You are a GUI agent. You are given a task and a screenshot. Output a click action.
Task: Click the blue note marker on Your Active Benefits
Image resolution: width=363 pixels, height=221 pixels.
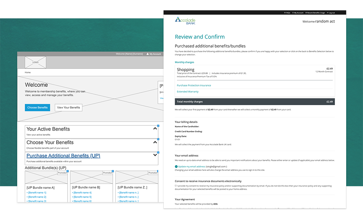click(x=158, y=126)
